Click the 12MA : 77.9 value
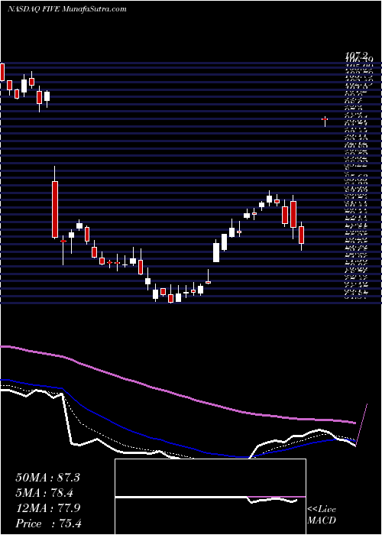 point(47,508)
